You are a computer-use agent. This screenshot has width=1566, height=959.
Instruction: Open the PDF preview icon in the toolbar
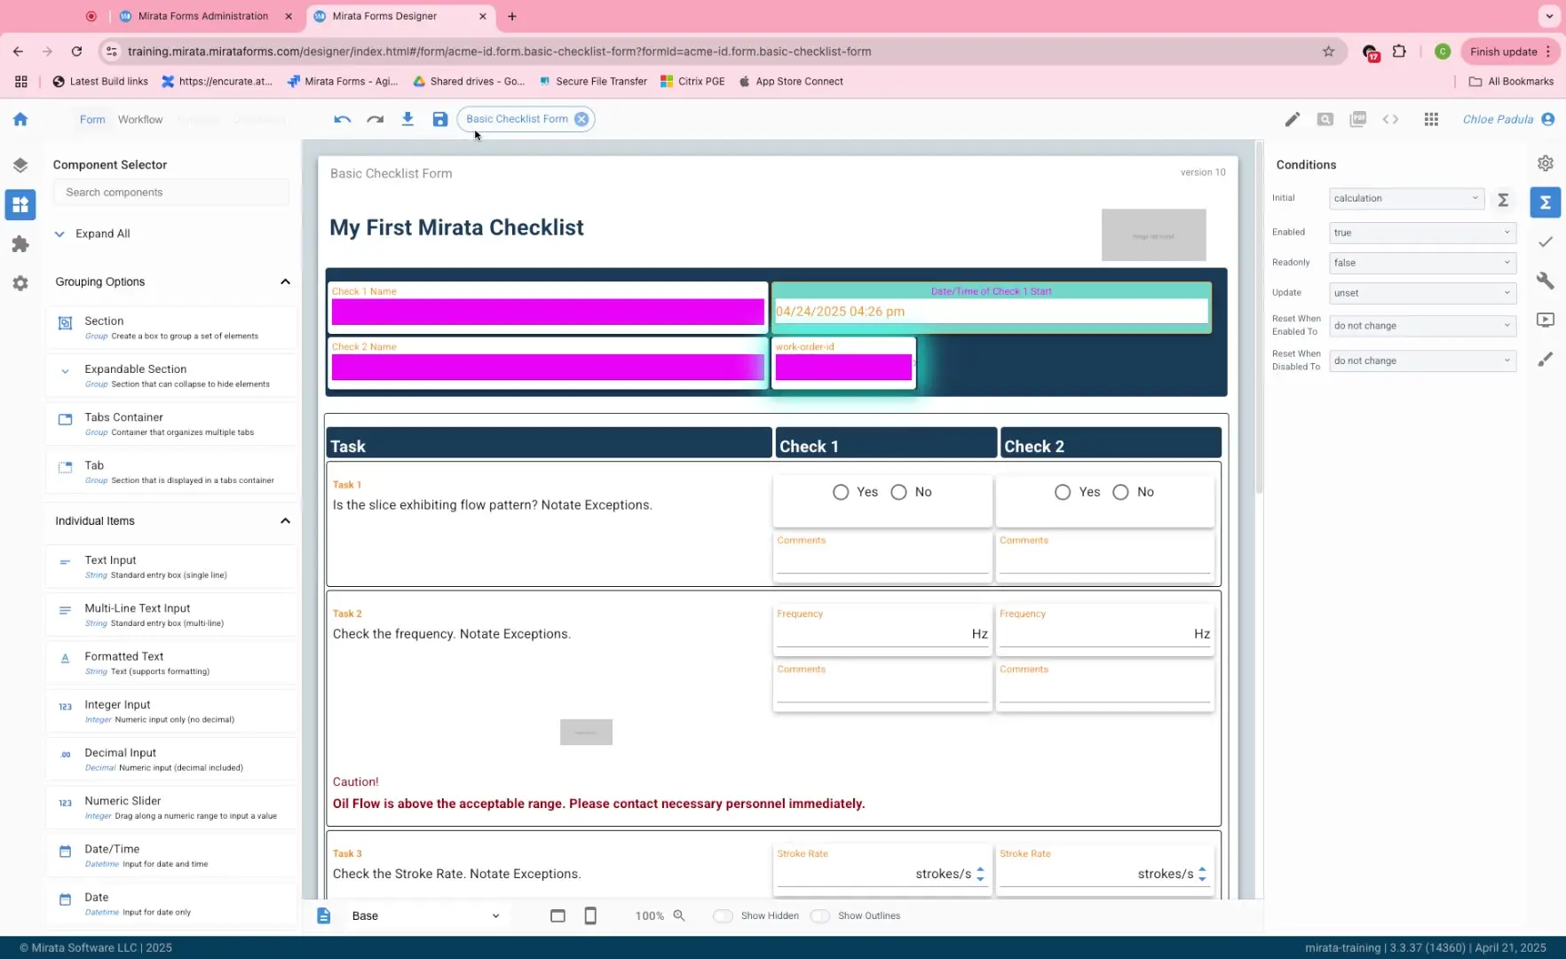1357,119
